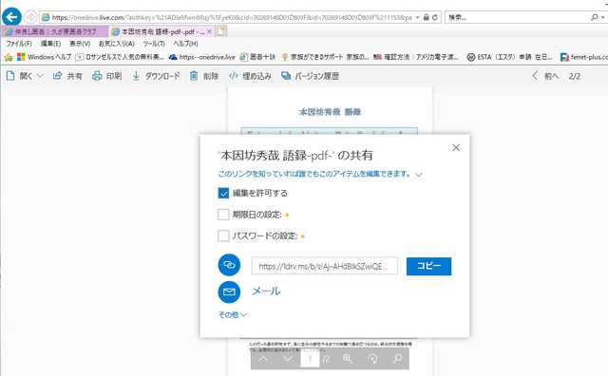Check the パスワードの設定 checkbox

click(x=223, y=235)
